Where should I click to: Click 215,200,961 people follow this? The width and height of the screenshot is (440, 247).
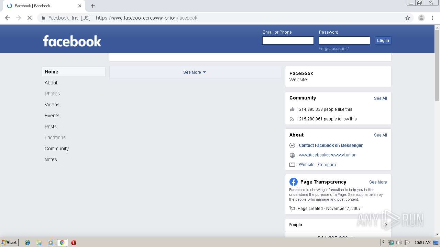328,119
